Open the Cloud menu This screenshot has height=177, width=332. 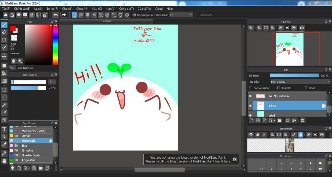point(159,9)
